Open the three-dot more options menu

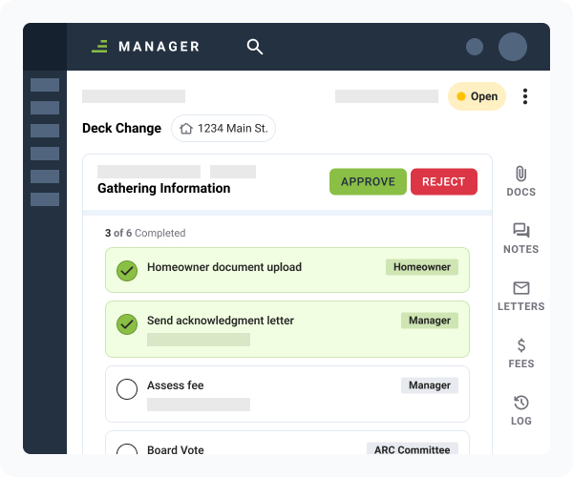[x=525, y=96]
